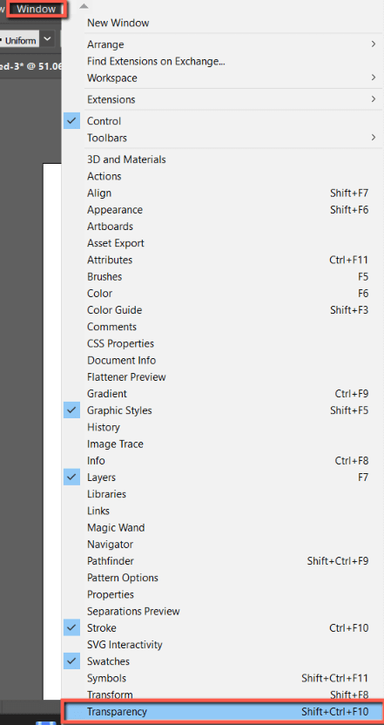Show the Pattern Options panel

pos(223,578)
